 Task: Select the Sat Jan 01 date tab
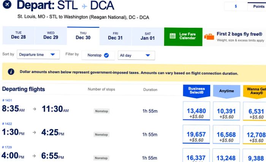coord(147,37)
